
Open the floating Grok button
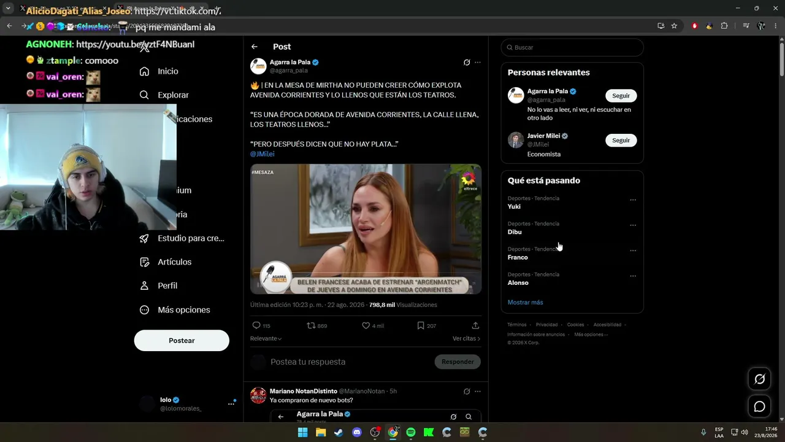759,379
